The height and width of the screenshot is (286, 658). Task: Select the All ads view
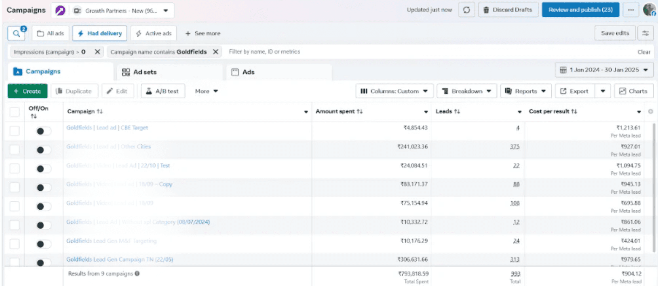[50, 33]
